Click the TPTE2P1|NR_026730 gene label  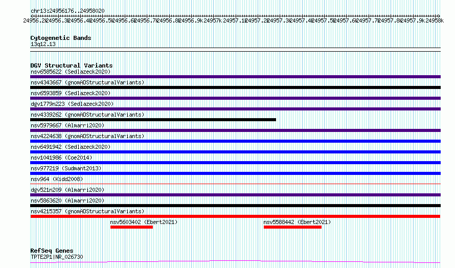click(57, 257)
